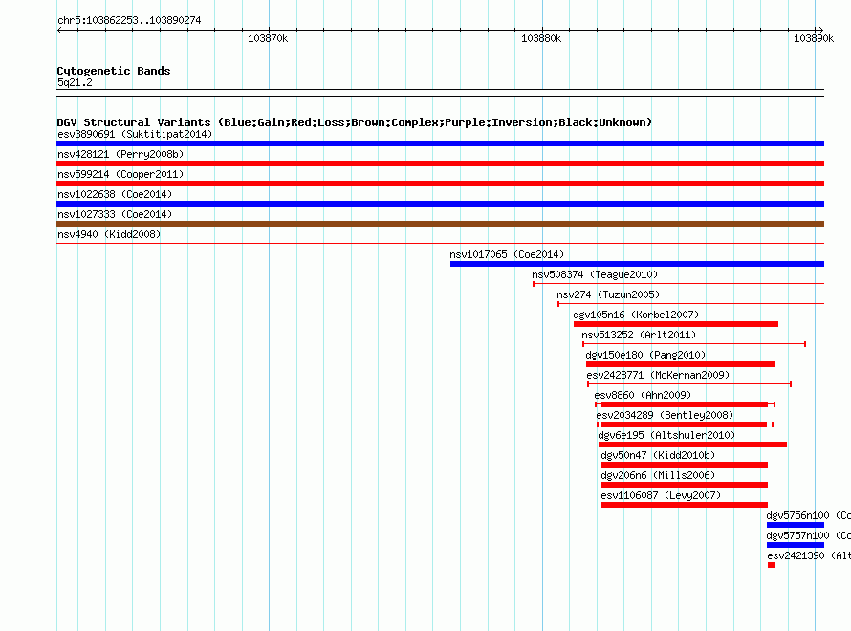The width and height of the screenshot is (851, 631).
Task: Open esv1106087 (Levy2007) variant label
Action: [x=661, y=495]
